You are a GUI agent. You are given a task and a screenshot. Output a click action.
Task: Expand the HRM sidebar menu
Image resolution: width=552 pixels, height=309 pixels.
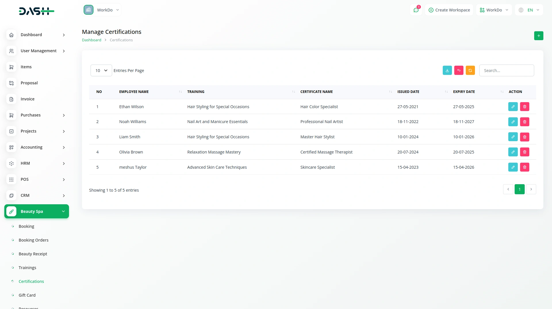pyautogui.click(x=37, y=163)
